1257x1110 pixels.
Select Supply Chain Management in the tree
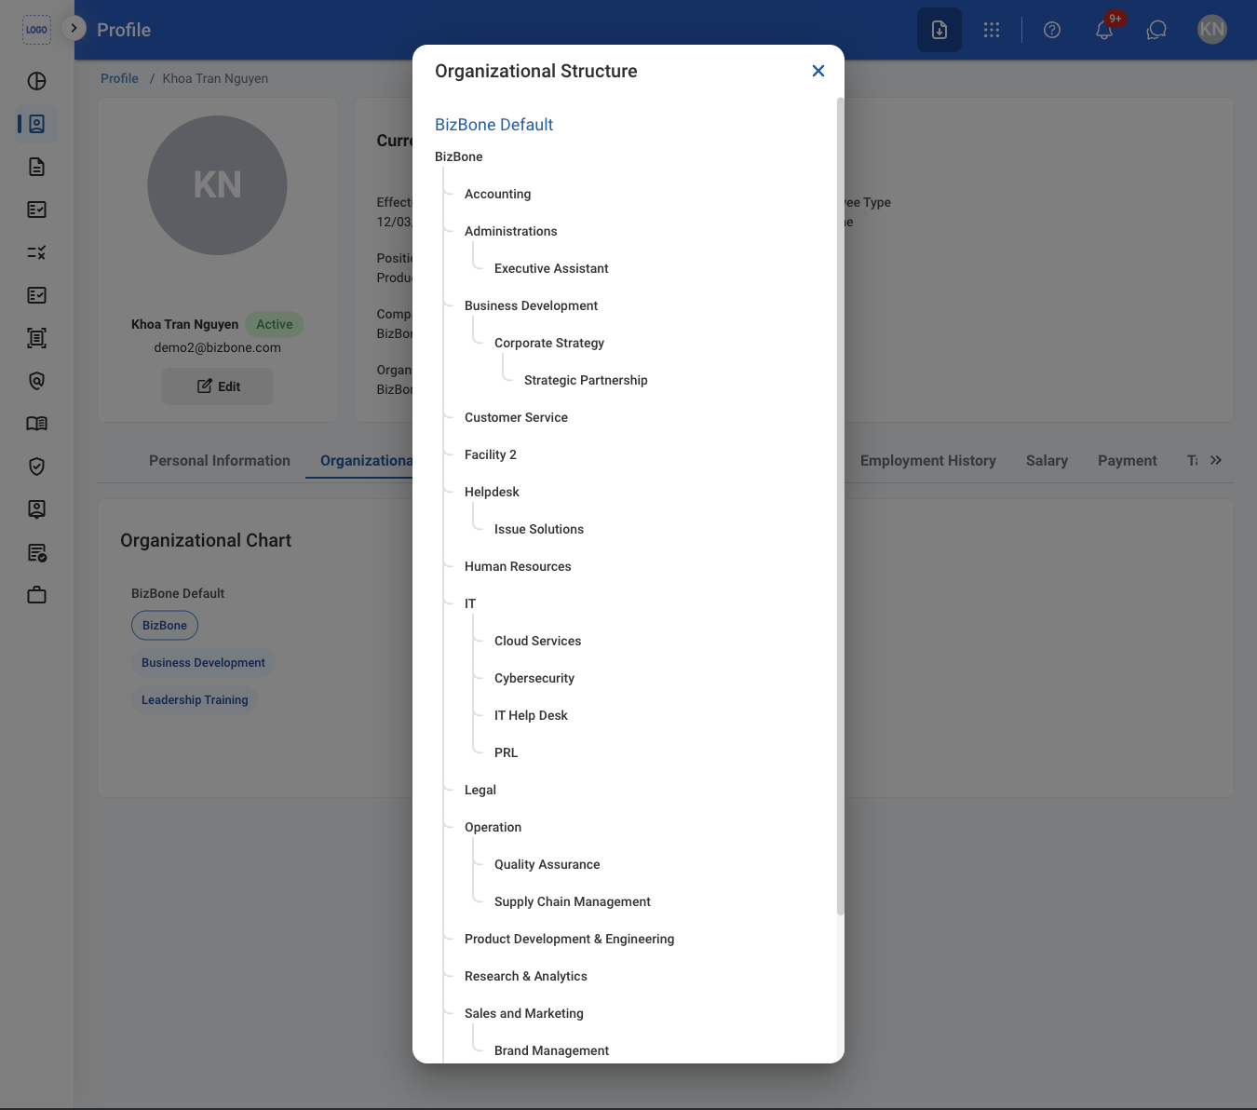[573, 901]
